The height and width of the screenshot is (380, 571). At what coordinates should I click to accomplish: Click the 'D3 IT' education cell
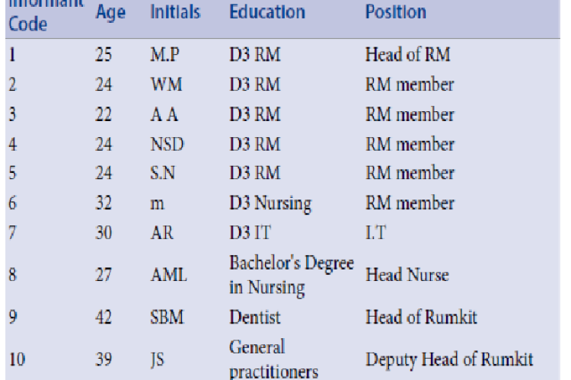250,232
